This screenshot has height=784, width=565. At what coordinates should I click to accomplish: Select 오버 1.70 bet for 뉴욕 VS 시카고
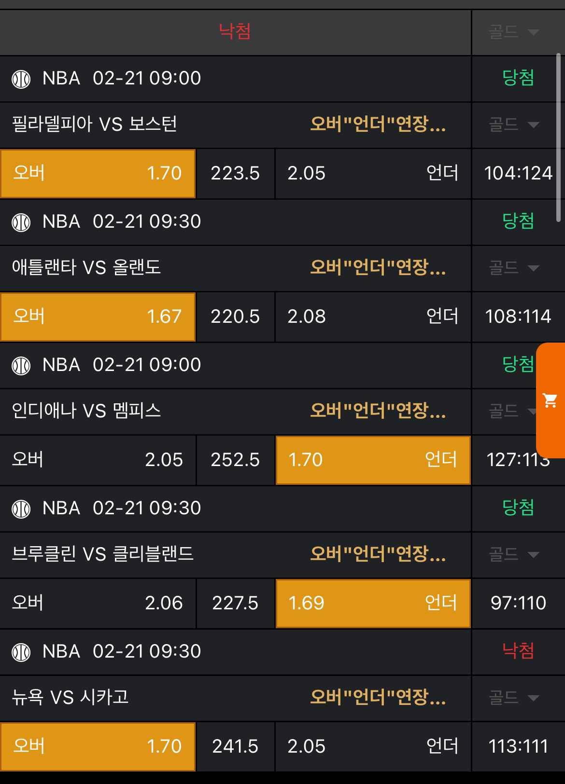click(x=98, y=746)
